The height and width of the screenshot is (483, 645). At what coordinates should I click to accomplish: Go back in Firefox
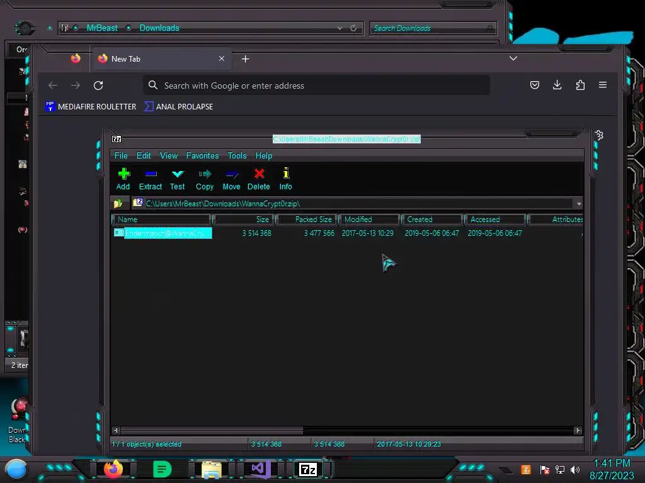tap(53, 86)
